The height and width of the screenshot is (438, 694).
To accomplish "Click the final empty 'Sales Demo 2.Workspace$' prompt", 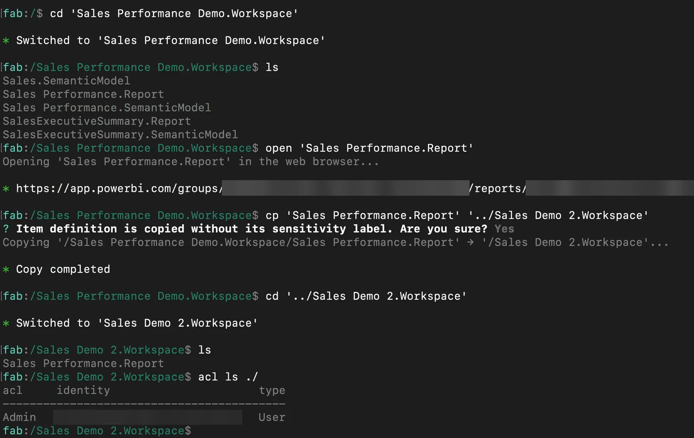I will (97, 431).
